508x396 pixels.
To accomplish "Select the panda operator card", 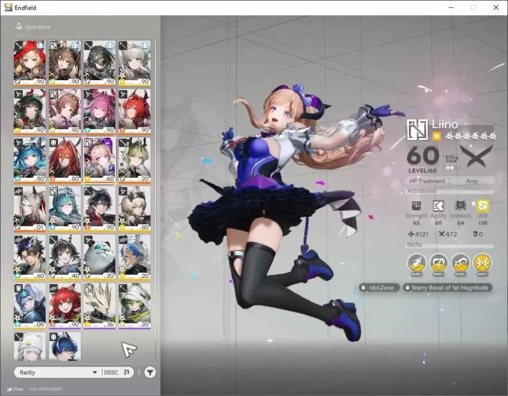I will point(100,257).
